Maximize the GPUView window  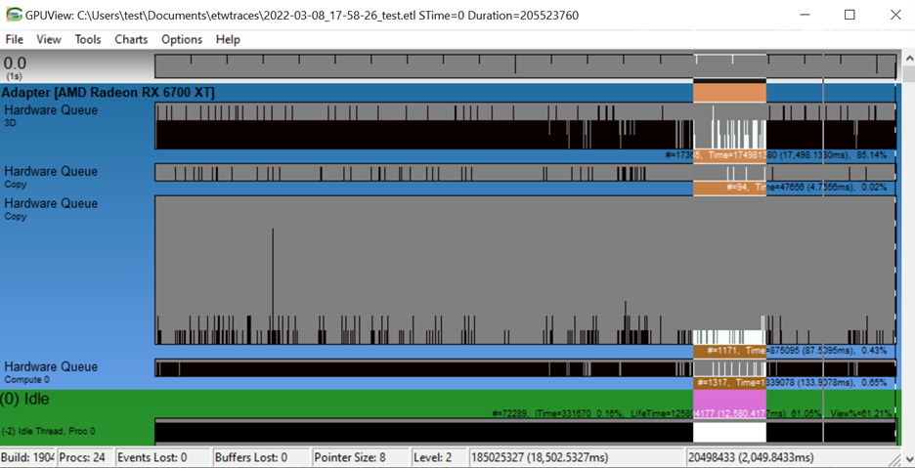click(x=850, y=16)
